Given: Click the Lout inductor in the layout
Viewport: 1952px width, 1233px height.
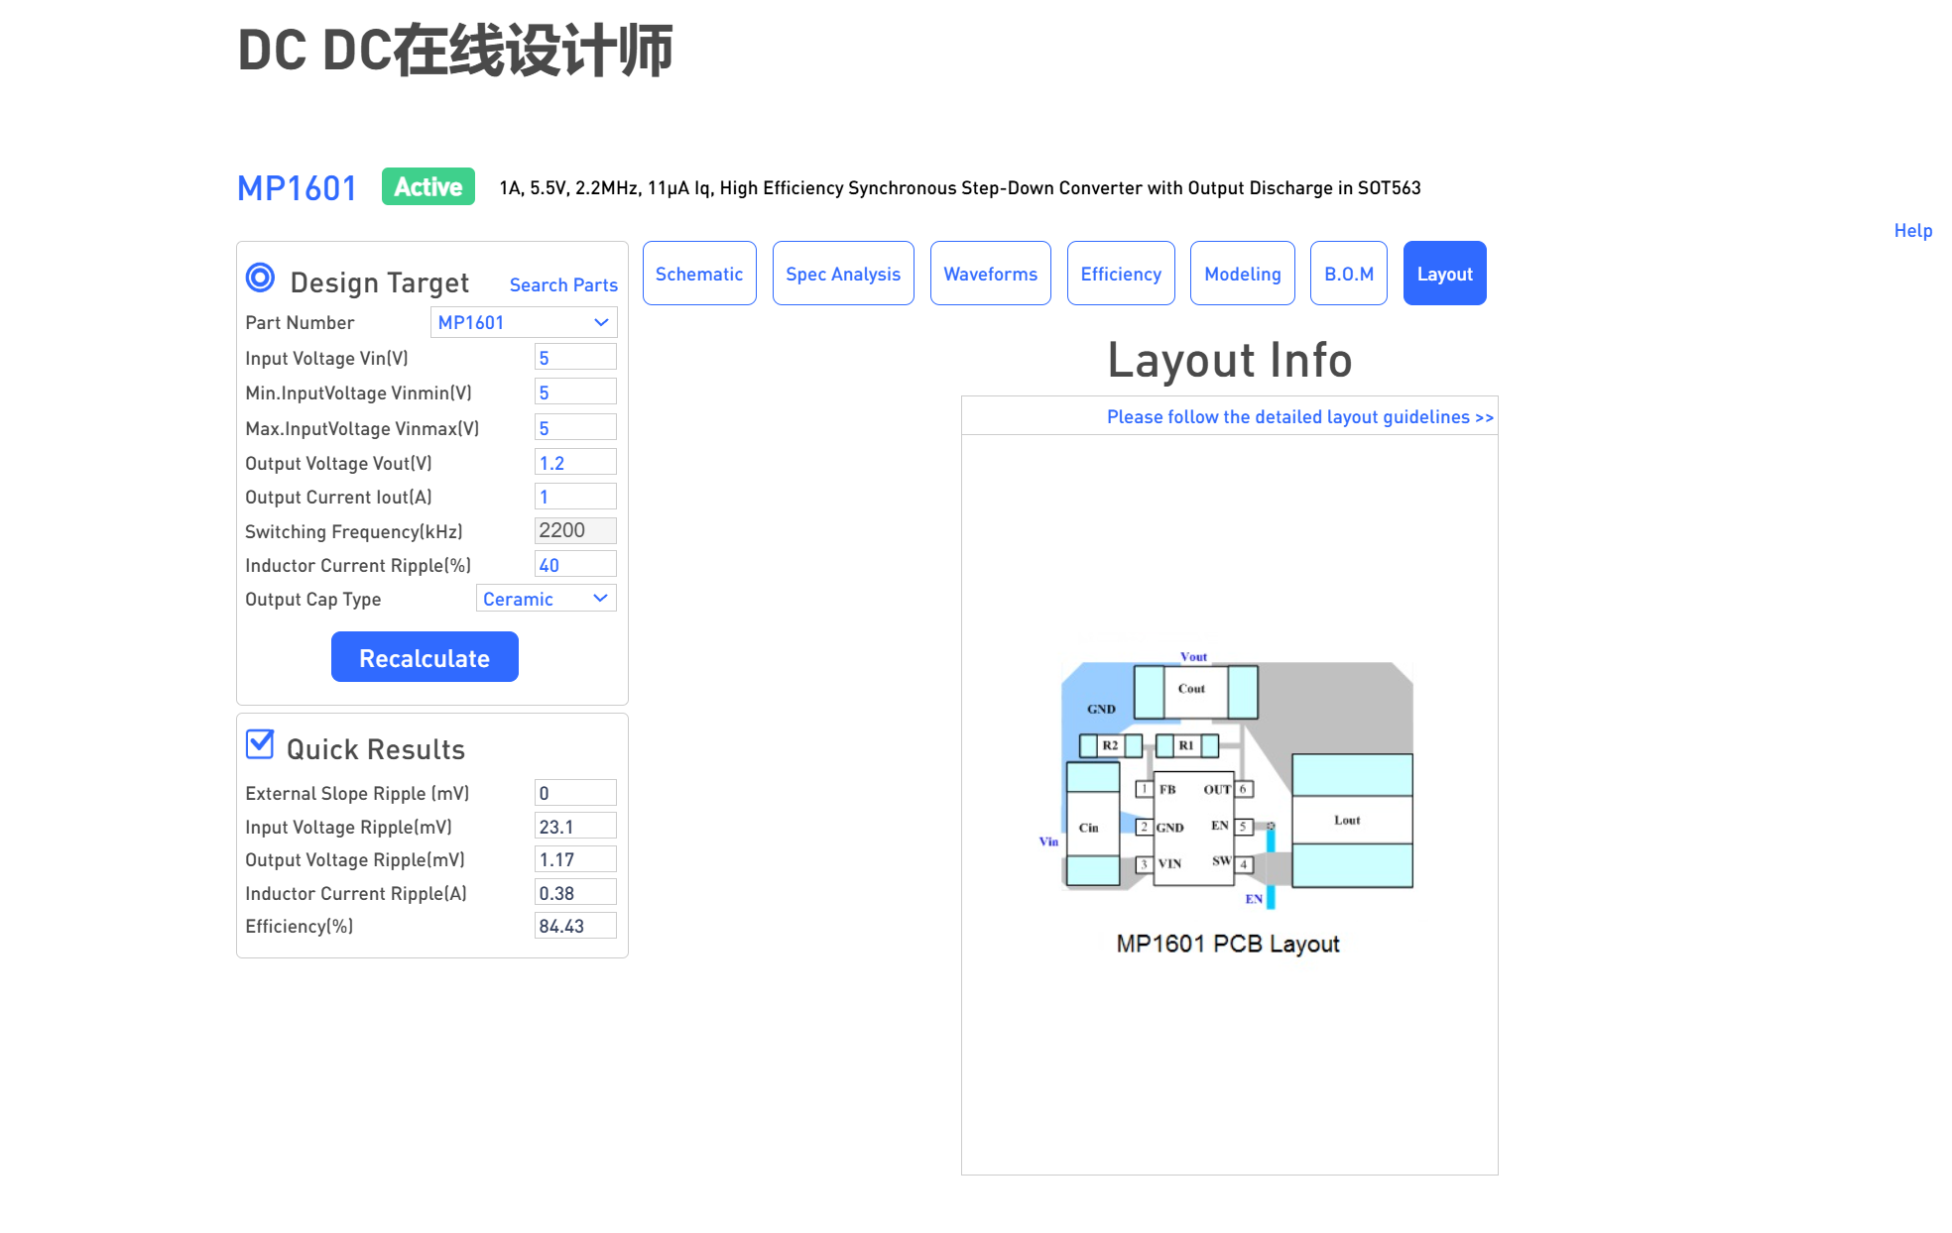Looking at the screenshot, I should click(x=1352, y=821).
